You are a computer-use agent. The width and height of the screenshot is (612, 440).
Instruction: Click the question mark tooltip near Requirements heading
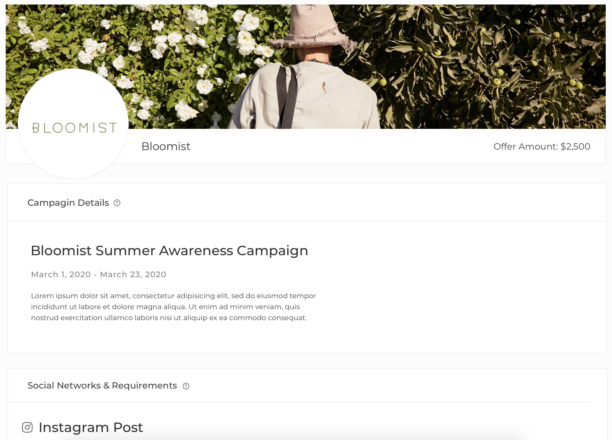coord(186,386)
